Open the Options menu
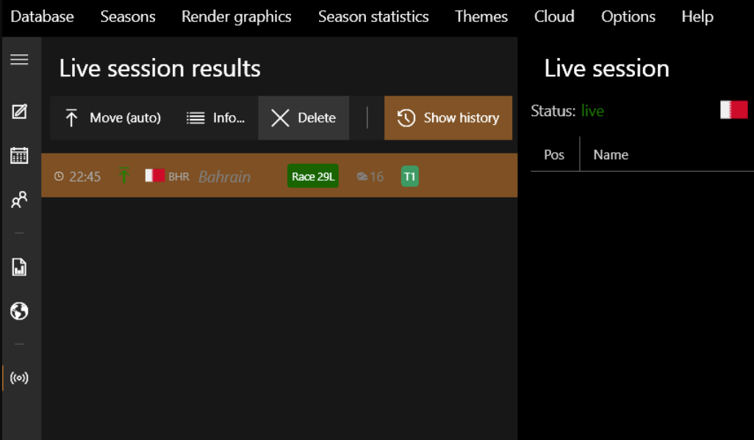 [x=628, y=17]
